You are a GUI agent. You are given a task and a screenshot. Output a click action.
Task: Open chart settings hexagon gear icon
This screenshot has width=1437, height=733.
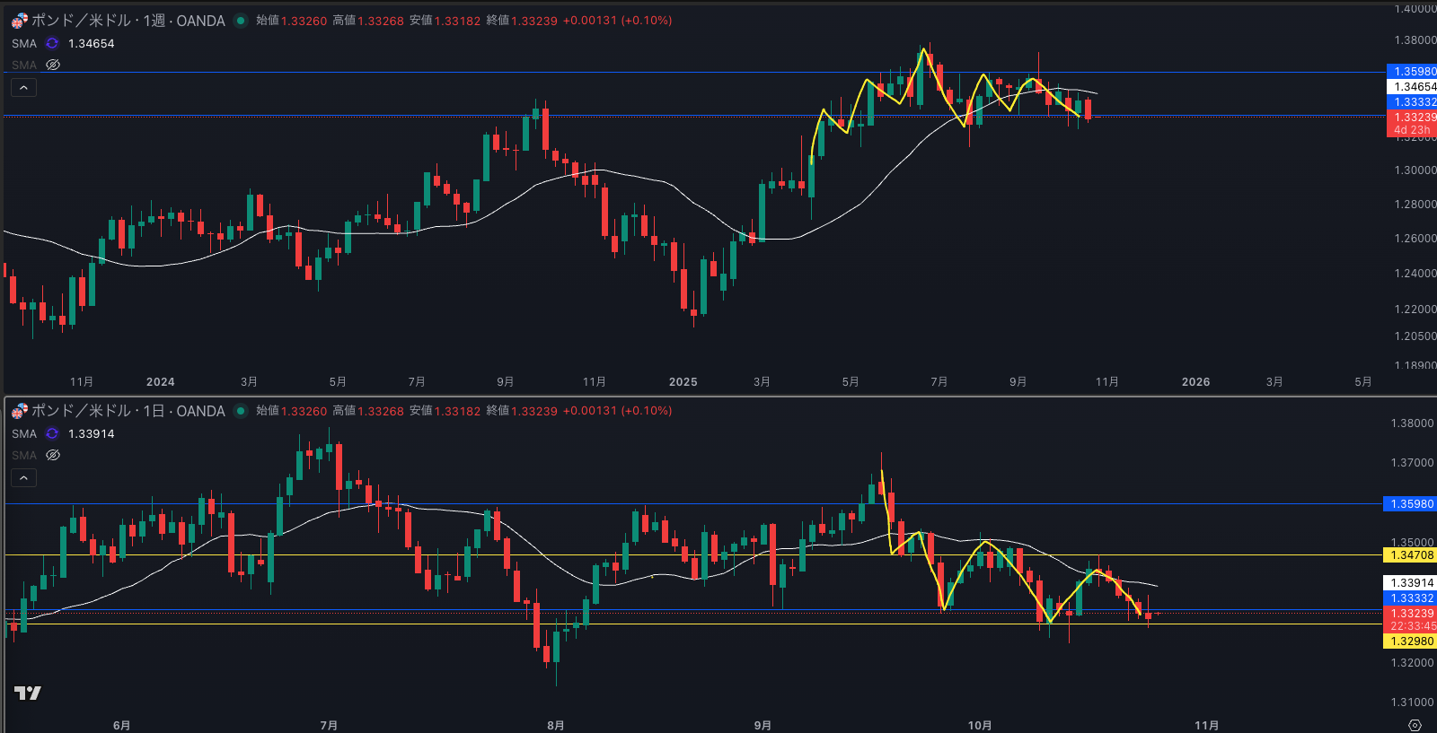(x=1415, y=725)
